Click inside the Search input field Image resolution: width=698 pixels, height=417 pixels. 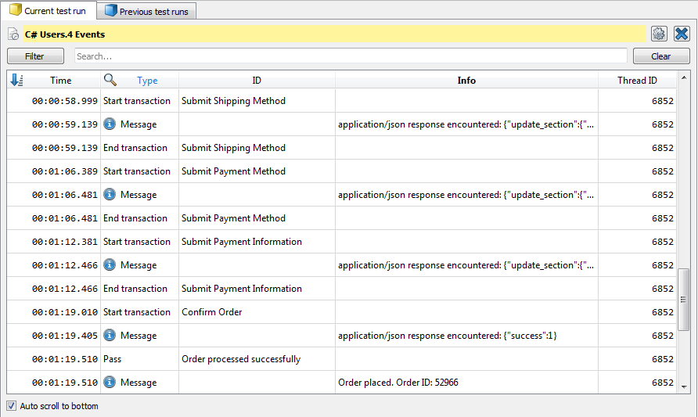coord(350,56)
